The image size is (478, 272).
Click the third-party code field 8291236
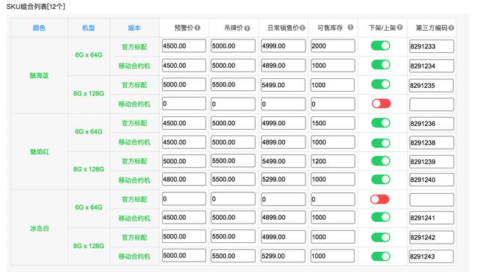click(x=432, y=124)
